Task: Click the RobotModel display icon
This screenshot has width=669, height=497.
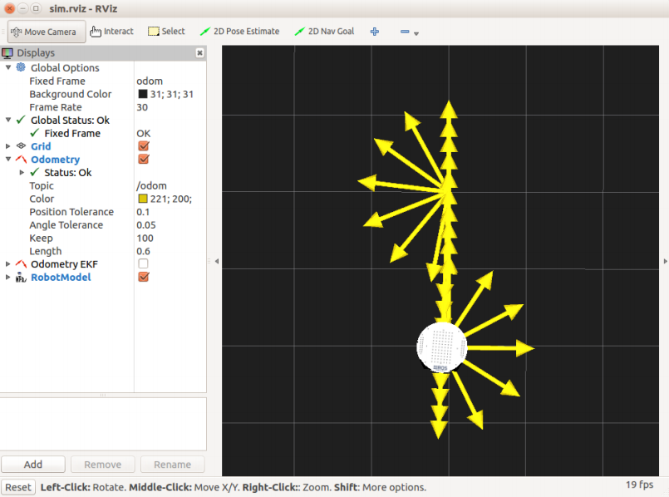Action: 21,278
